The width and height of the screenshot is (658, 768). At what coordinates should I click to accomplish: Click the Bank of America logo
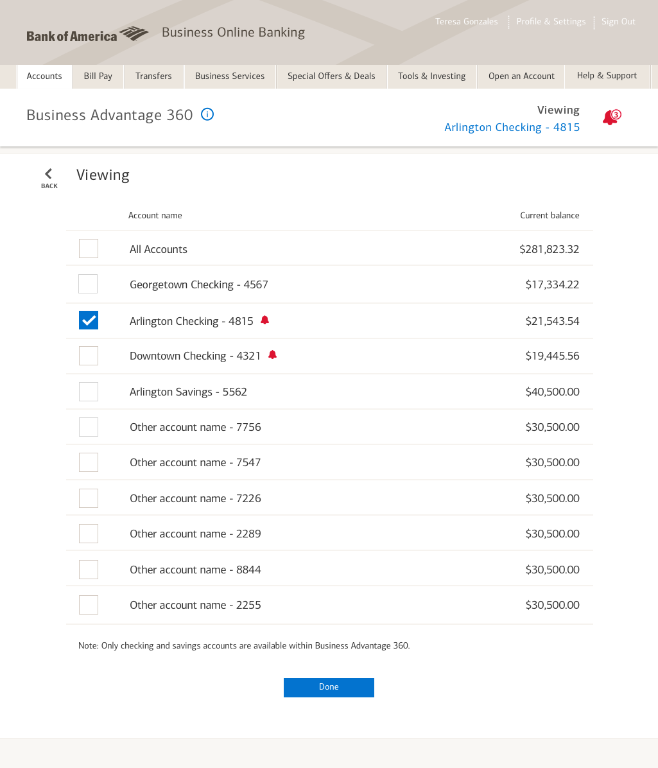point(87,35)
